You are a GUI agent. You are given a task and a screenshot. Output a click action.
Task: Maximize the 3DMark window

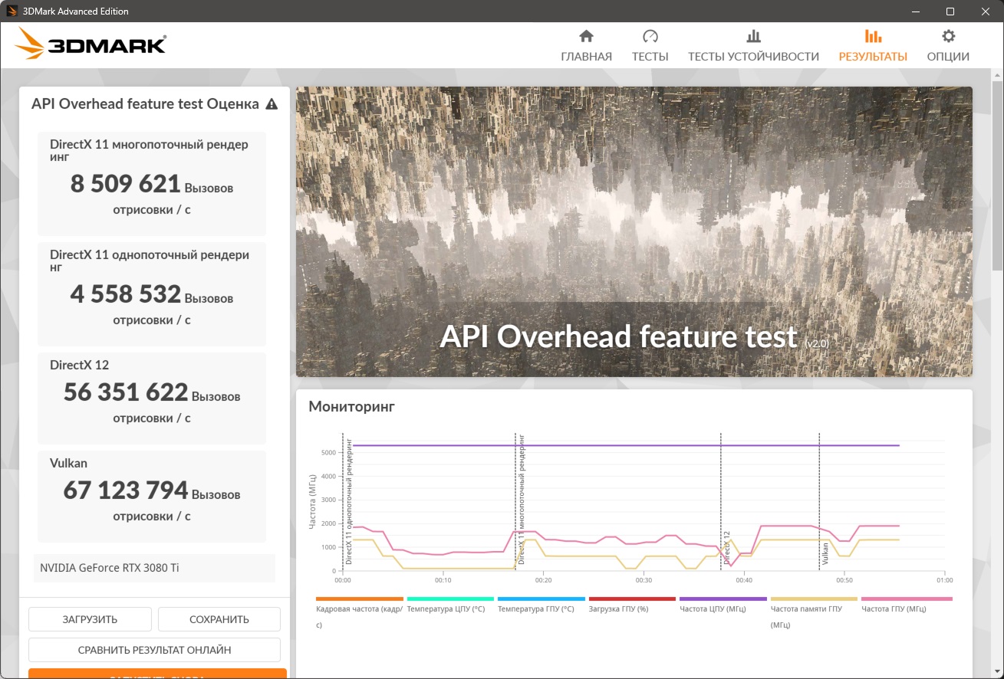[x=950, y=11]
